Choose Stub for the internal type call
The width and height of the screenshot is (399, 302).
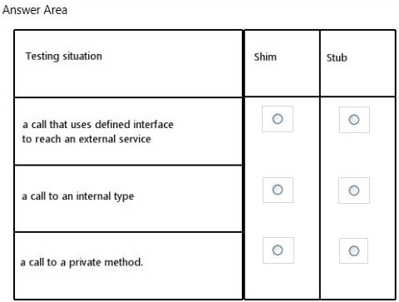click(x=354, y=191)
